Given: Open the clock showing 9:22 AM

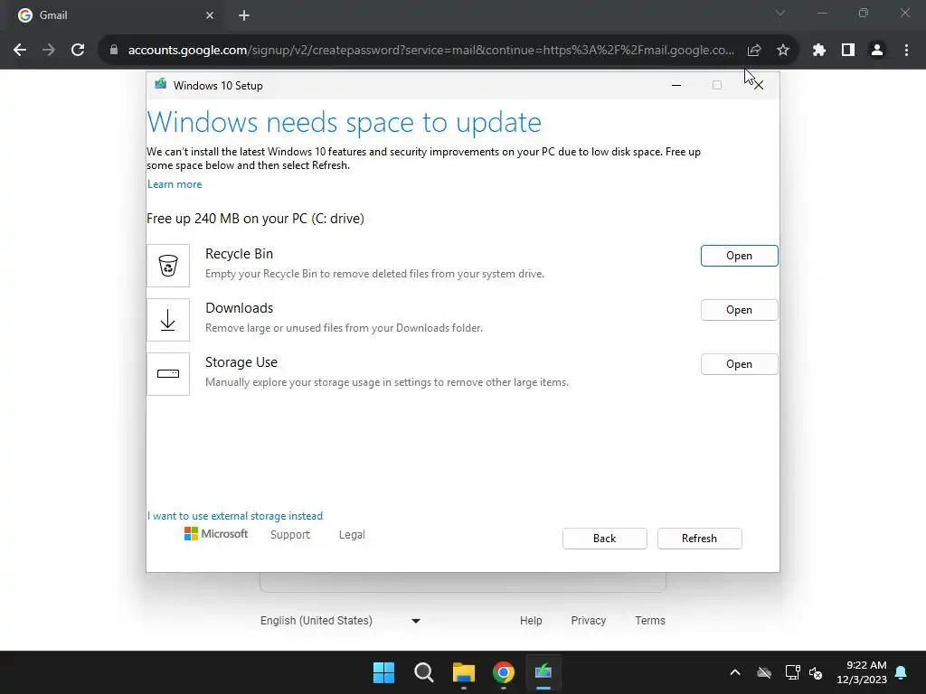Looking at the screenshot, I should point(862,672).
